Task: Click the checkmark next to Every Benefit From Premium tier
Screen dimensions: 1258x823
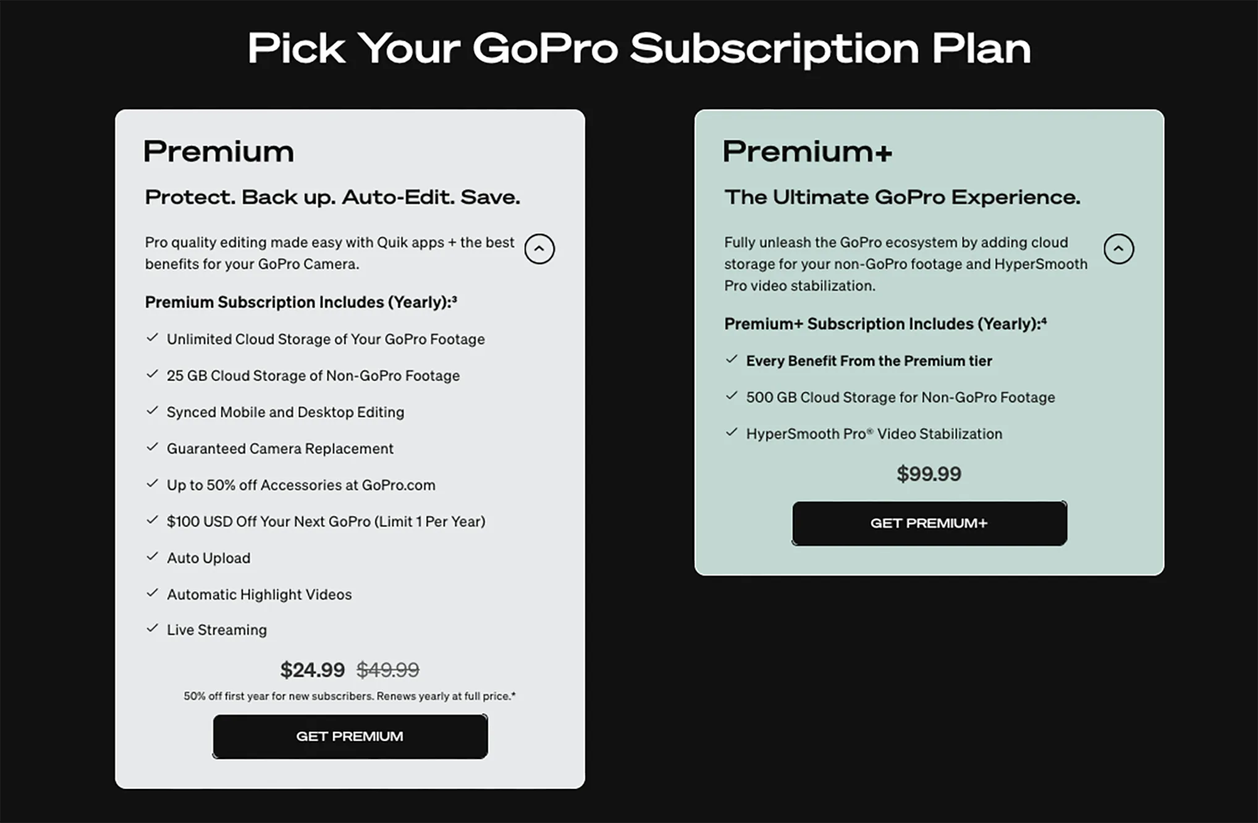Action: point(733,361)
